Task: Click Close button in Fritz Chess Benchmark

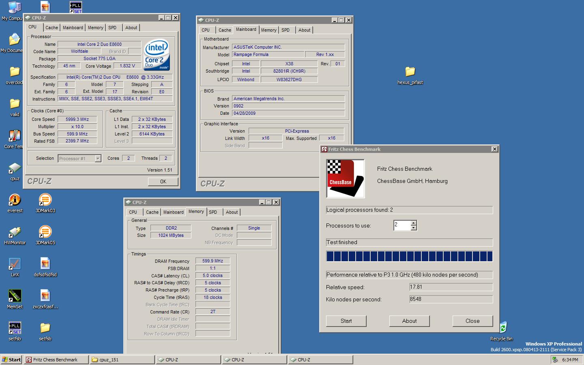Action: pos(472,321)
